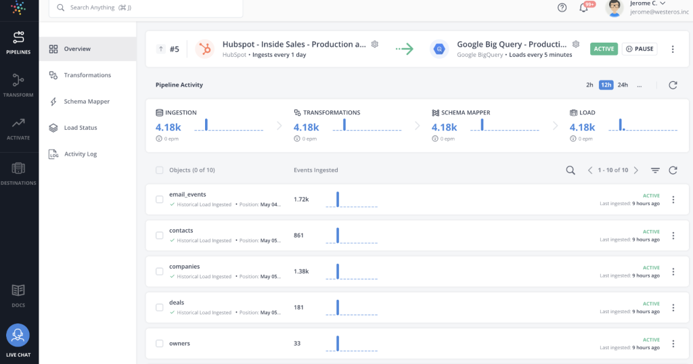Open Google Big Query destination settings gear
The image size is (693, 364).
(576, 44)
